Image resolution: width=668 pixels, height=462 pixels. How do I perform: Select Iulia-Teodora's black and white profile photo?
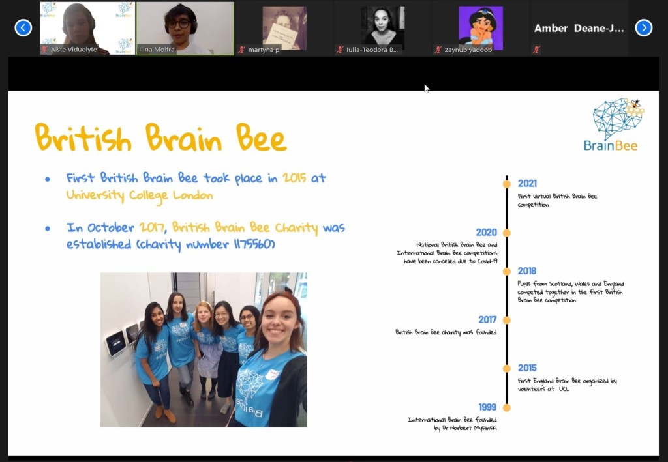(383, 27)
